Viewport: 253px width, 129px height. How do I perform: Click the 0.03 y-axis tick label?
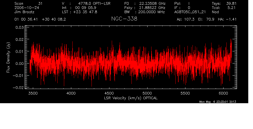19,27
